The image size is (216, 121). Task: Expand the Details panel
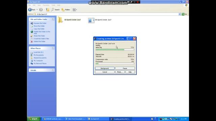click(53, 70)
